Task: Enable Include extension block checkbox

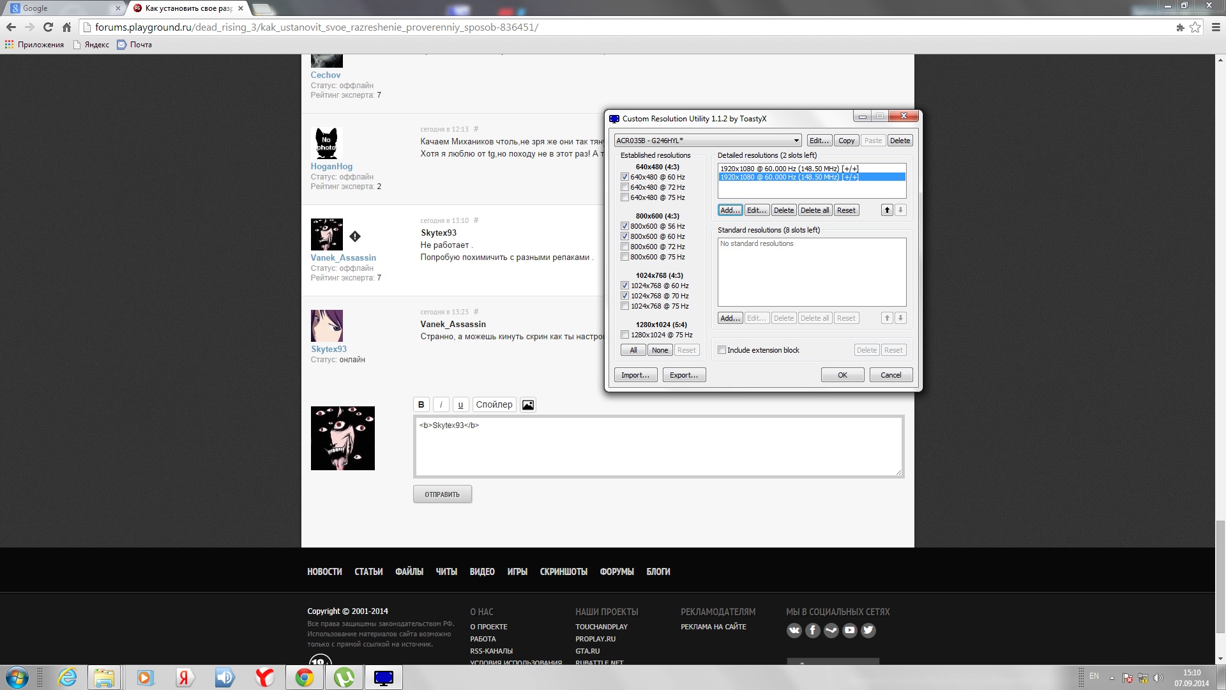Action: coord(722,350)
